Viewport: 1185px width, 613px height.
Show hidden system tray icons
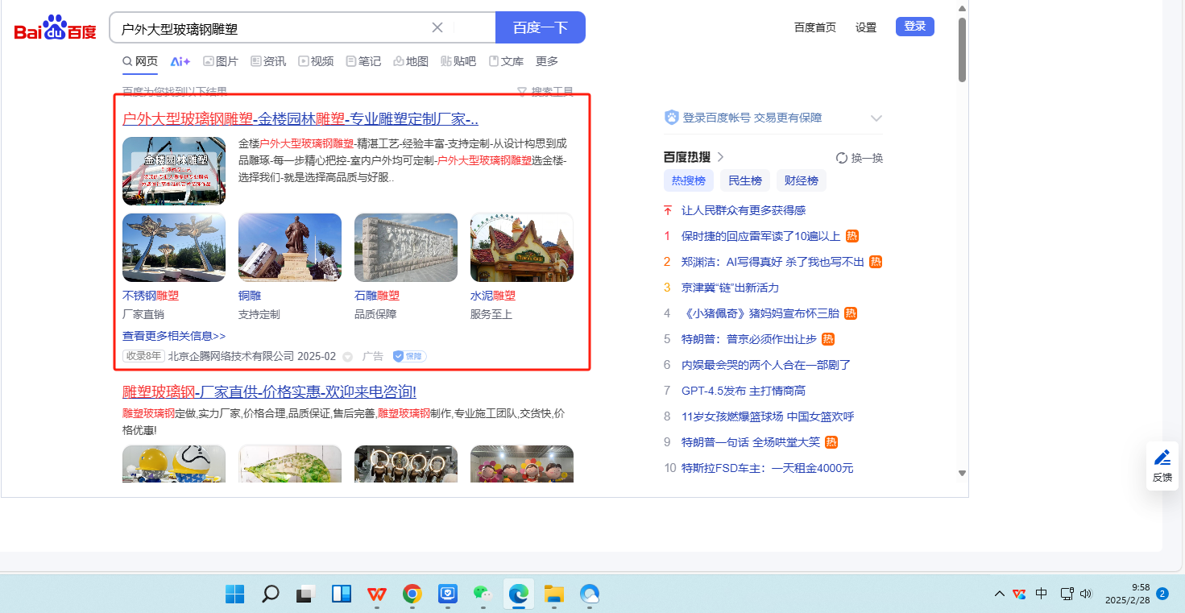point(999,594)
